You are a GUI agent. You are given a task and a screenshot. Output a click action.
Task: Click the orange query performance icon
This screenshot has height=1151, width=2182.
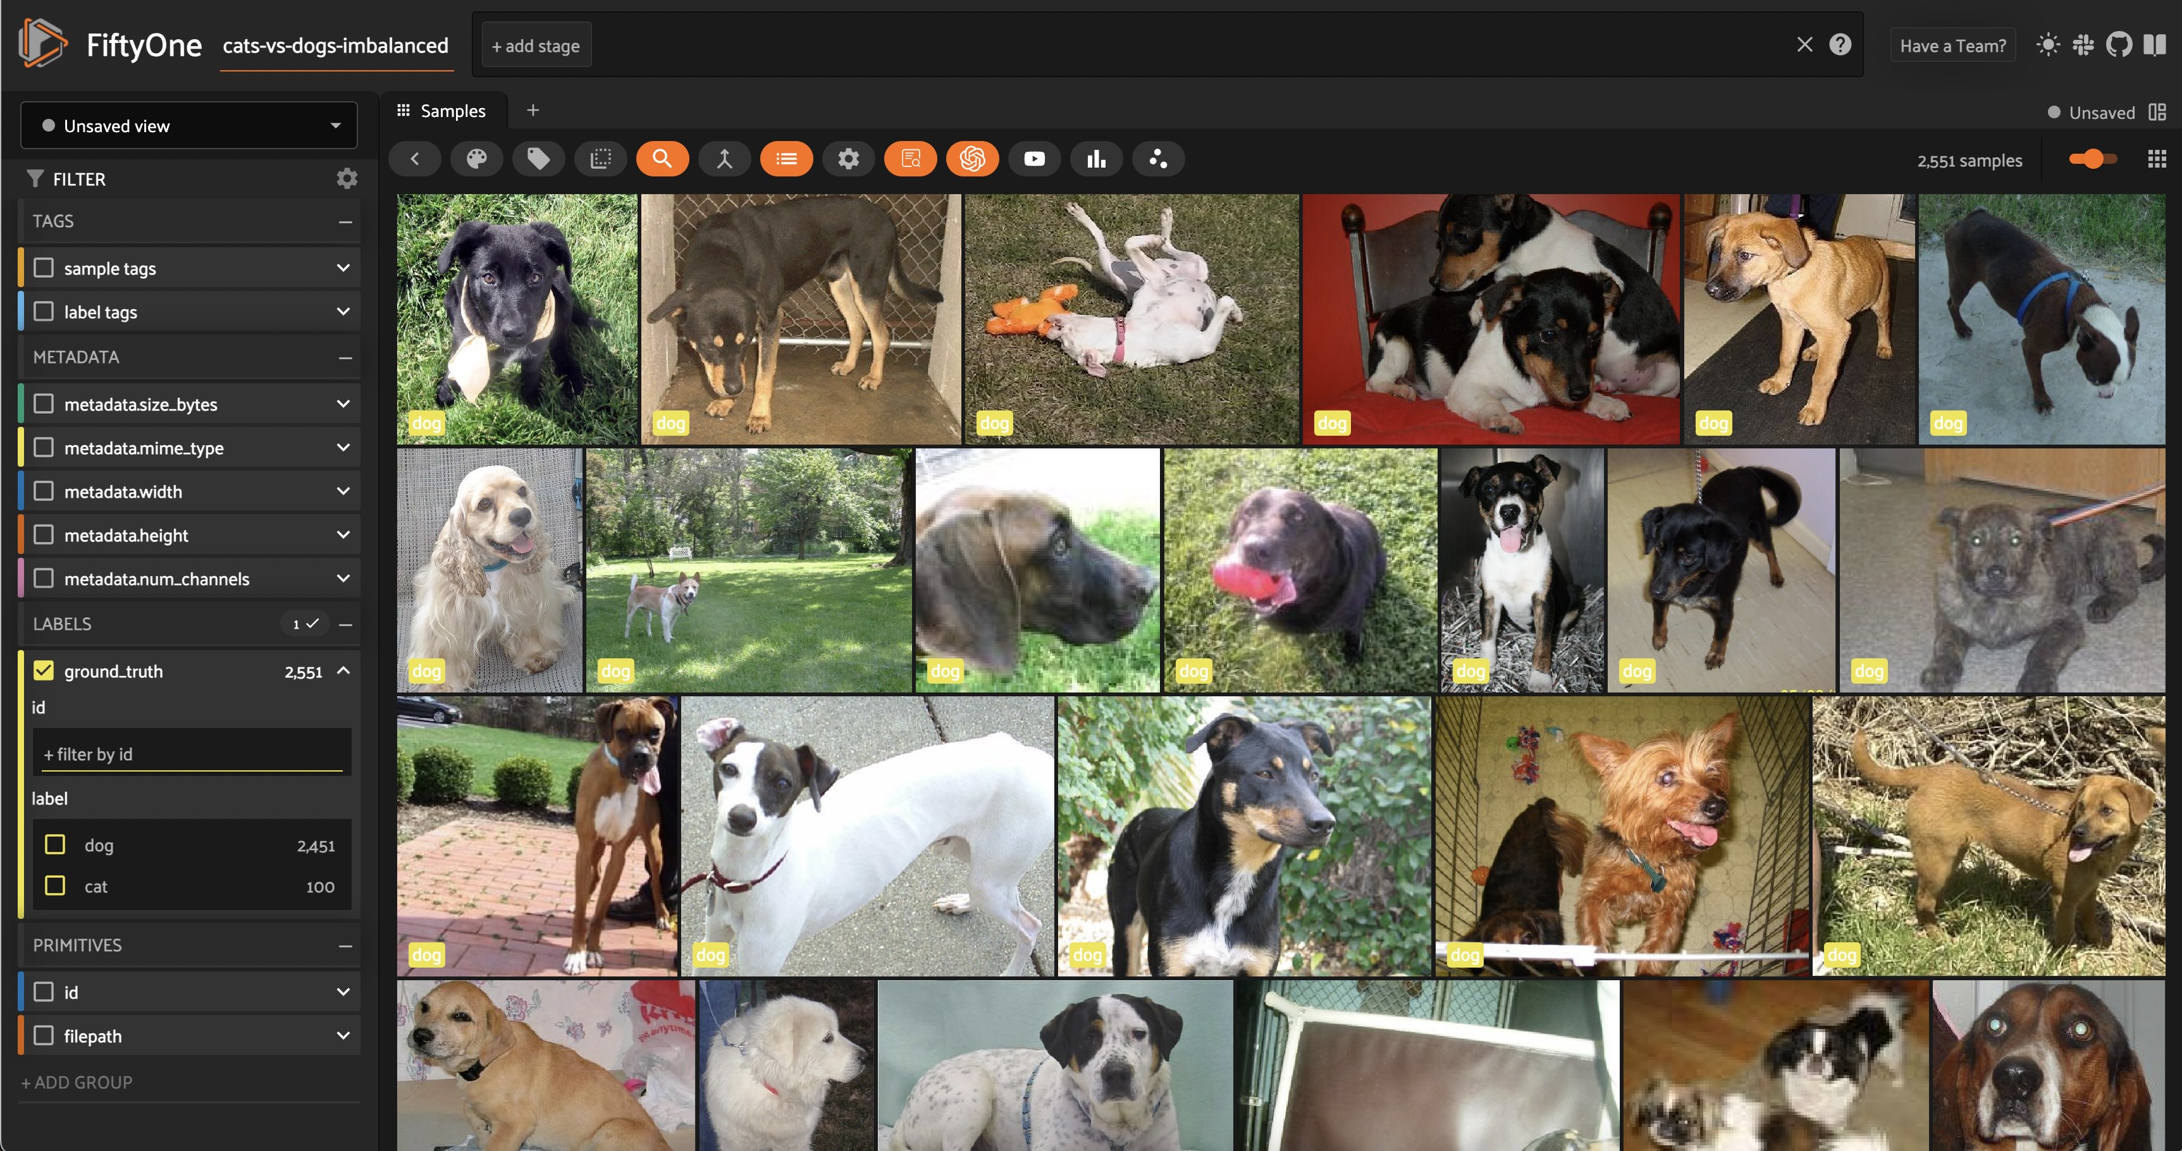tap(911, 158)
